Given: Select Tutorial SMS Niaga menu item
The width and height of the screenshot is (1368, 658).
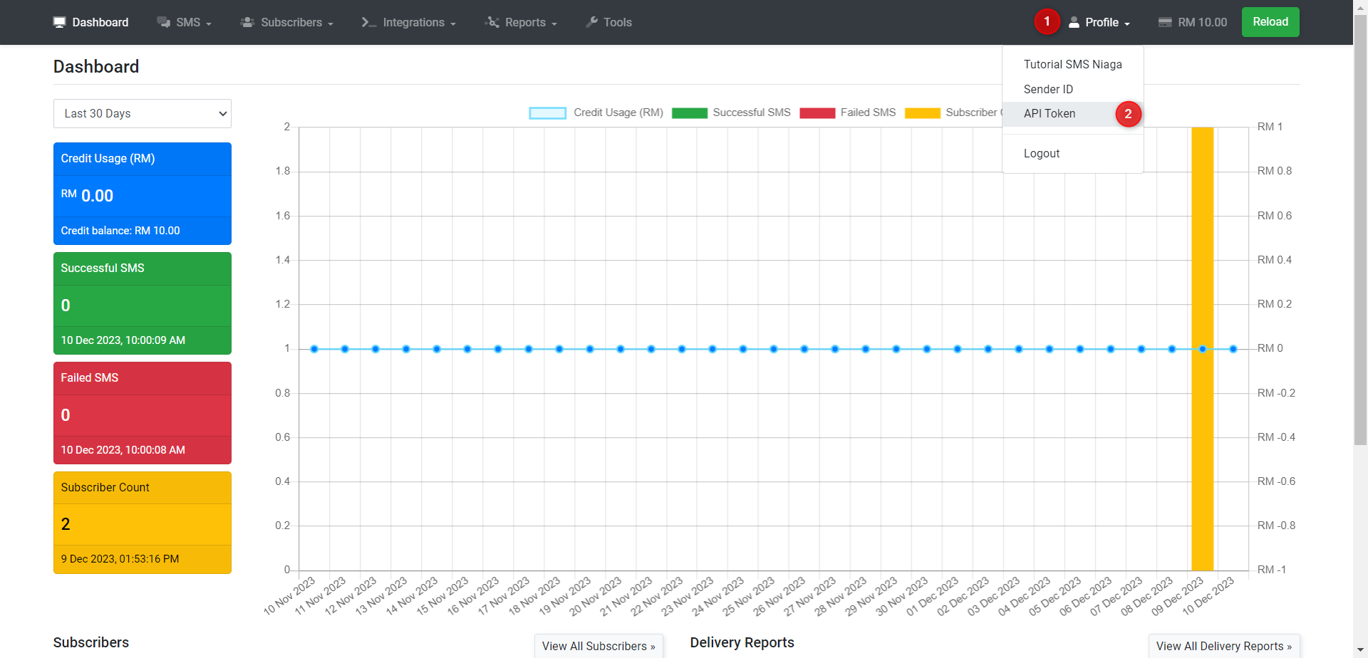Looking at the screenshot, I should [1073, 64].
